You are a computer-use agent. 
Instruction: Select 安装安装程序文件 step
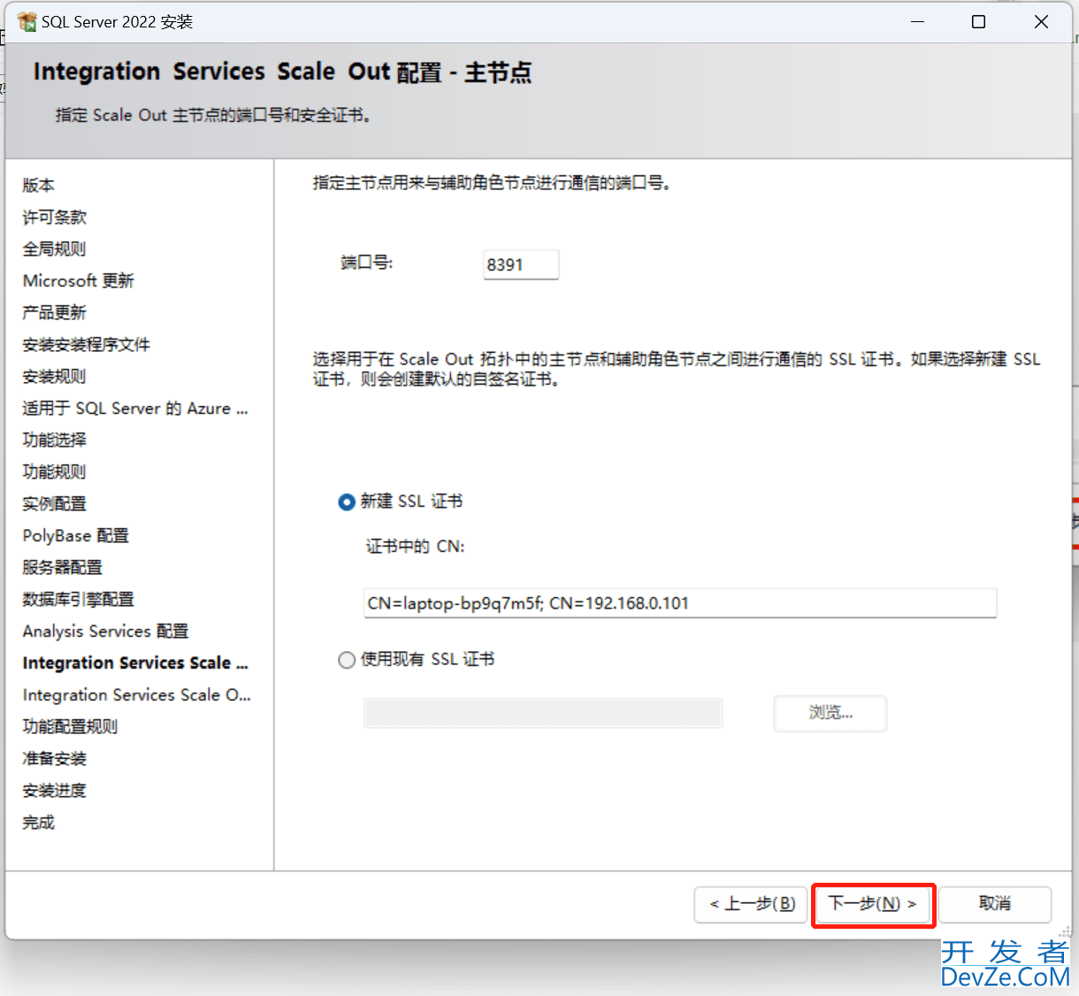click(87, 344)
